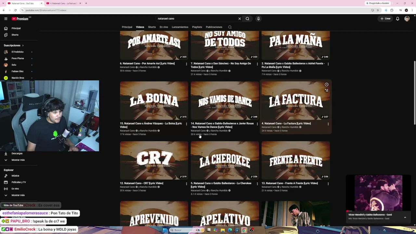416x234 pixels.
Task: Switch to the Principal channel tab
Action: pos(127,27)
